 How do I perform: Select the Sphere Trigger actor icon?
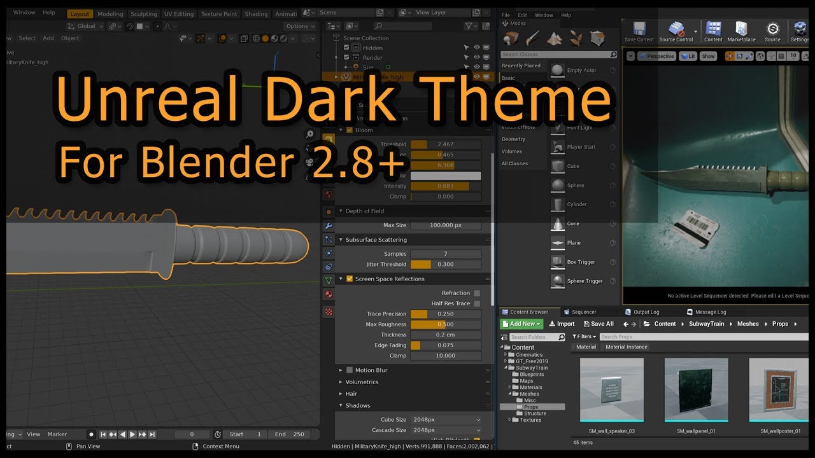tap(557, 281)
